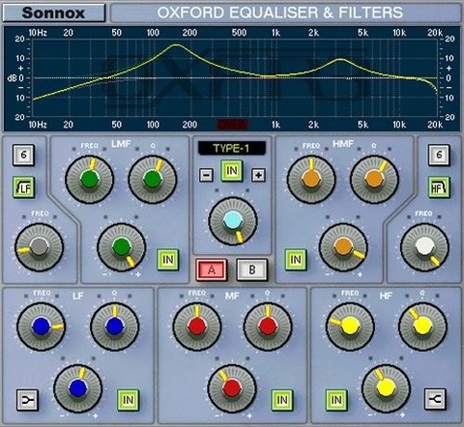The width and height of the screenshot is (464, 427).
Task: Toggle the LF low-cut filter icon
Action: click(x=23, y=187)
